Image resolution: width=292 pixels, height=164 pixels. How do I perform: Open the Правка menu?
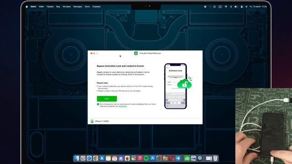(x=50, y=6)
